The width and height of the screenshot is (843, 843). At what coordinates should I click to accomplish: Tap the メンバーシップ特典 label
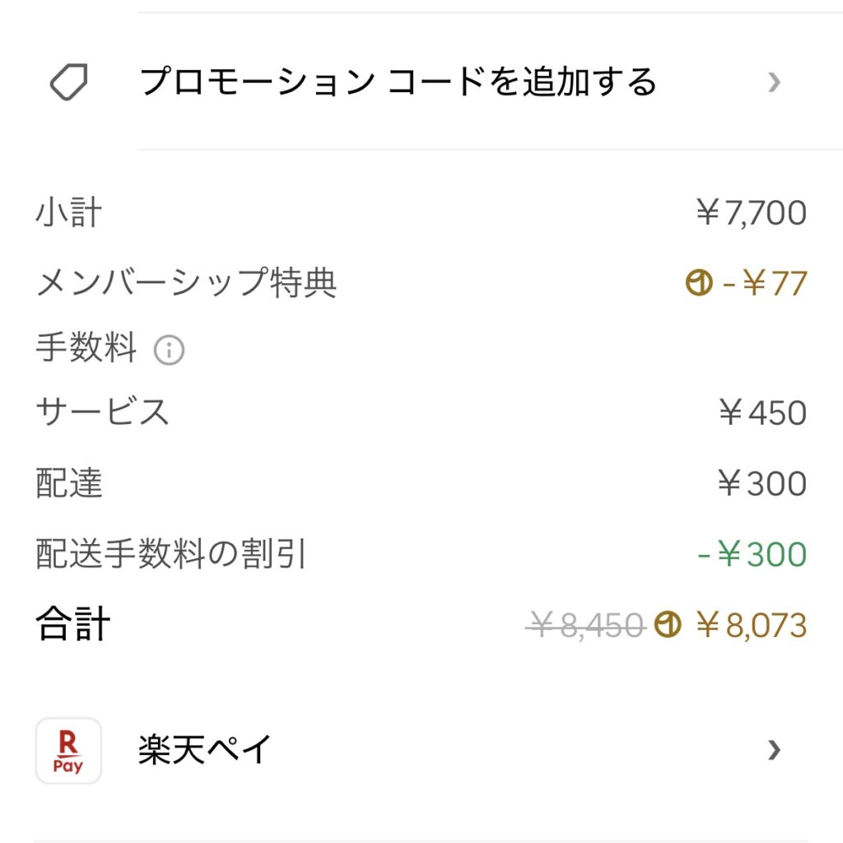pyautogui.click(x=186, y=284)
